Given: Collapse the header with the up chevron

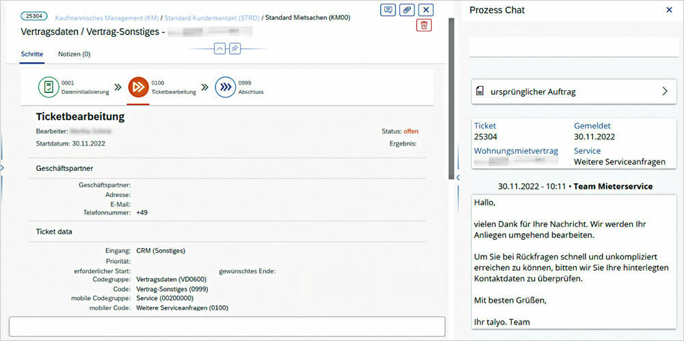Looking at the screenshot, I should (x=219, y=49).
